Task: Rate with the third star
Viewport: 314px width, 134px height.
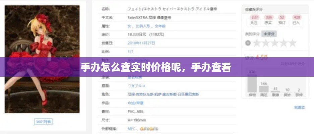Action: click(x=275, y=43)
